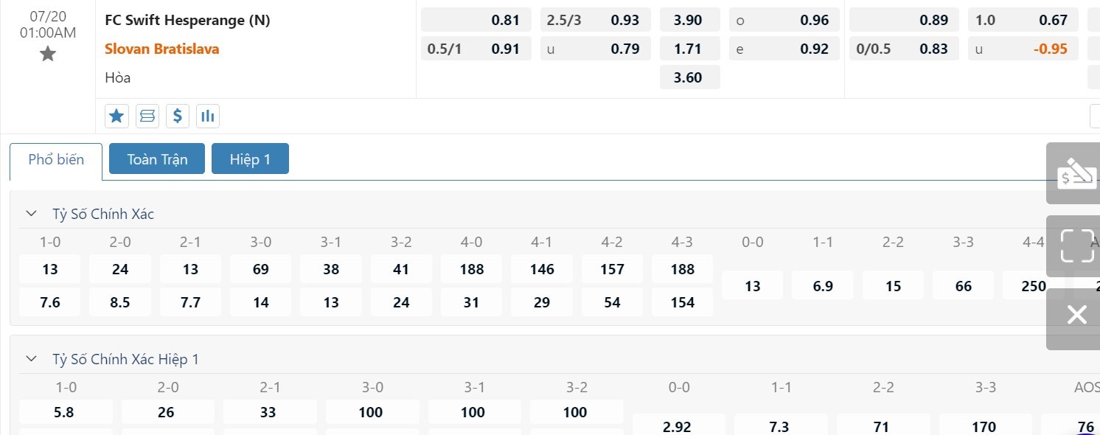Choose the 2.92 odds for first-half 0-0
This screenshot has height=435, width=1100.
click(679, 427)
